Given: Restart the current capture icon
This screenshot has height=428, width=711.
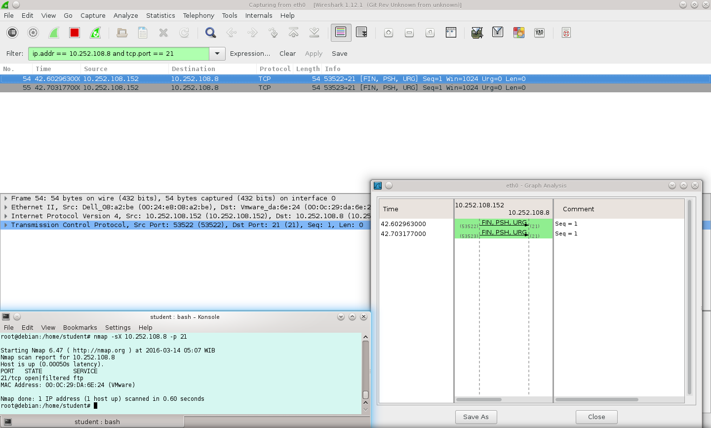Looking at the screenshot, I should 95,33.
